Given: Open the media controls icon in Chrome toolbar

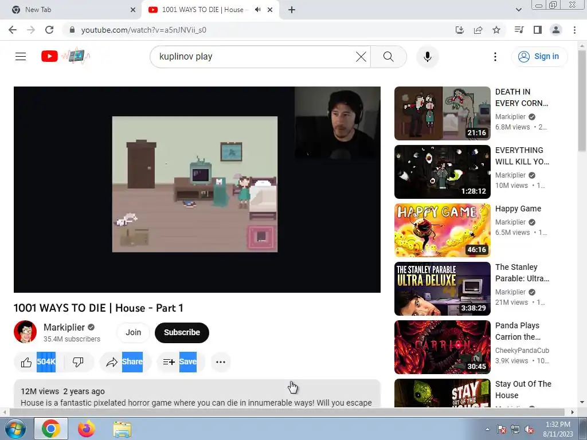Looking at the screenshot, I should [519, 30].
